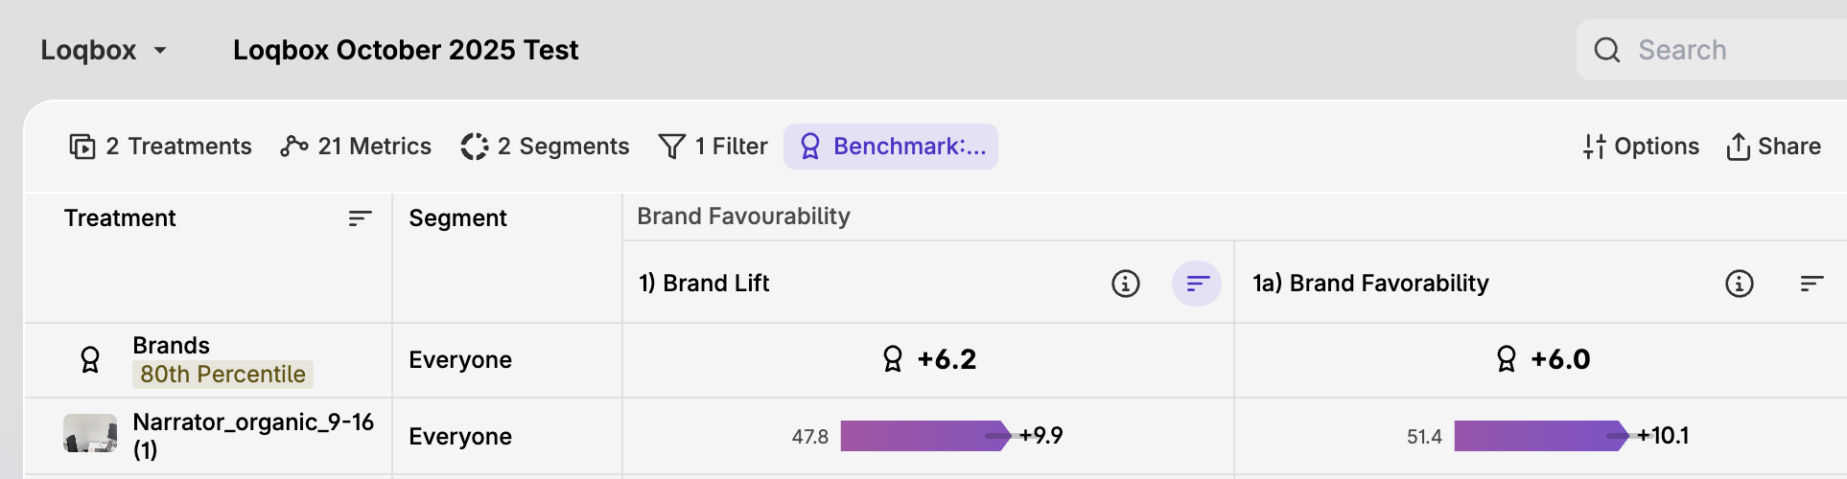
Task: Click the magnifier icon in Search
Action: pyautogui.click(x=1607, y=50)
